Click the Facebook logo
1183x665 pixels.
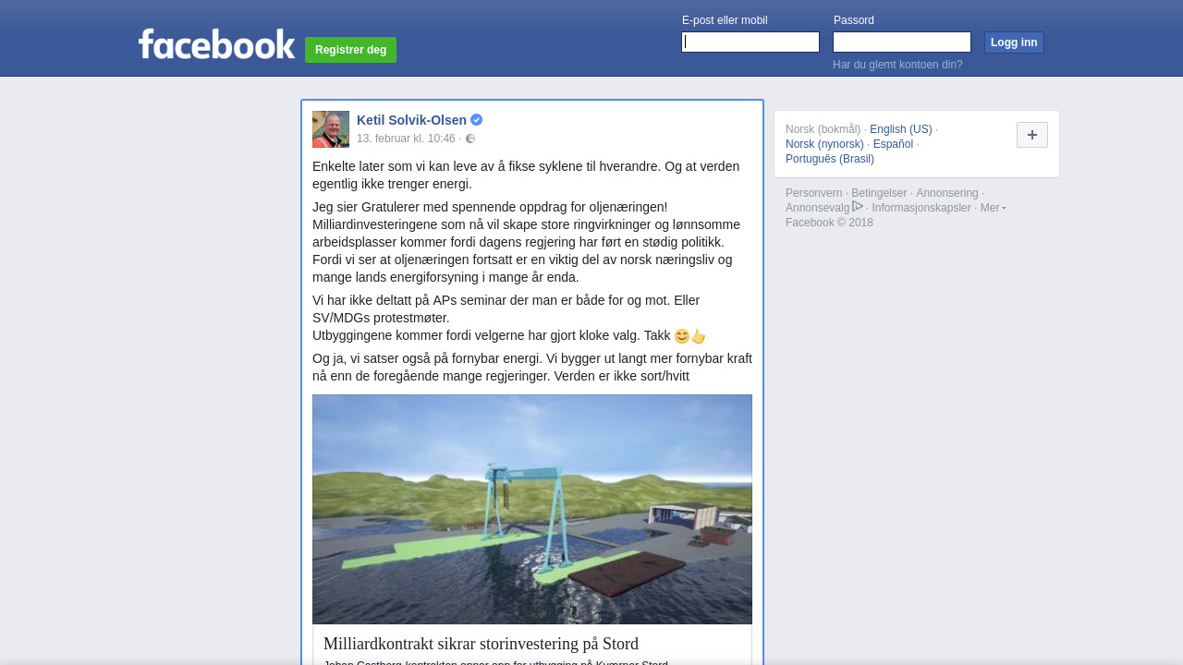click(x=216, y=44)
